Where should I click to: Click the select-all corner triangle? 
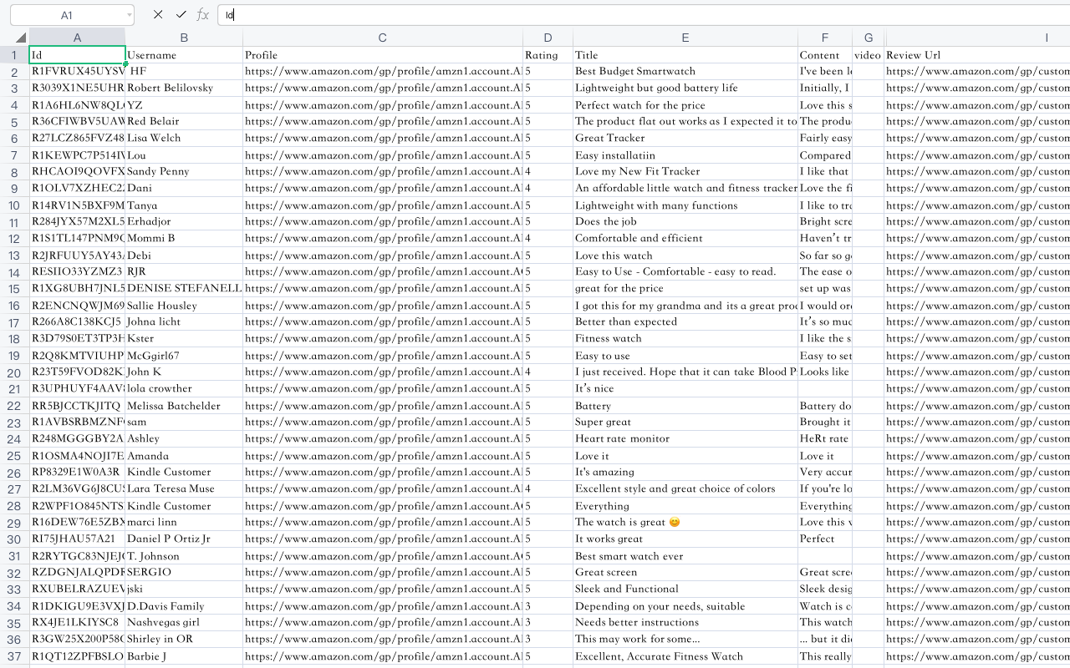point(21,38)
